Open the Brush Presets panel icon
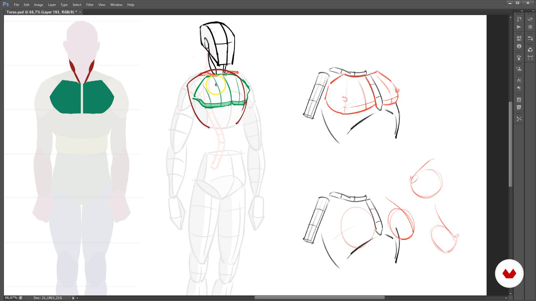 click(519, 58)
